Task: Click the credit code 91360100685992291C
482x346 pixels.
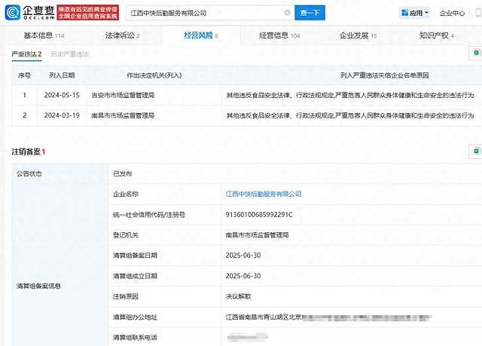Action: tap(259, 214)
